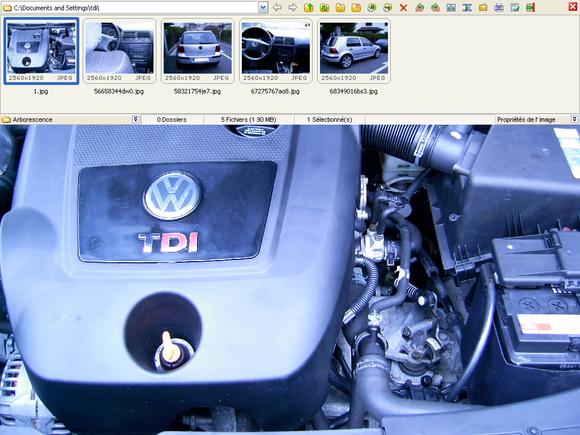Viewport: 580px width, 435px height.
Task: Select thumbnail 67275767ao8.jpg
Action: pyautogui.click(x=276, y=51)
